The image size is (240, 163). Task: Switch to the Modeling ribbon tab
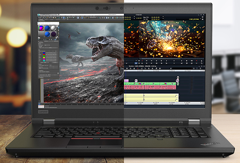pos(41,19)
